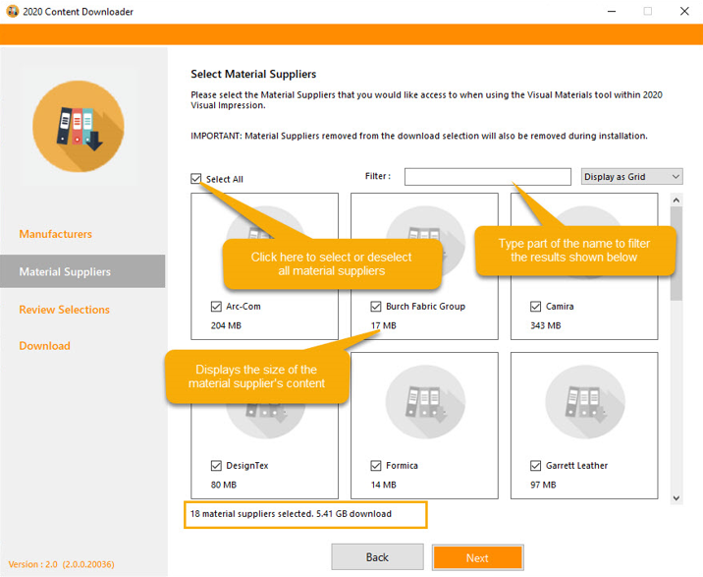Click the '204 MB' size under Arc-Com
Image resolution: width=703 pixels, height=577 pixels.
point(226,325)
